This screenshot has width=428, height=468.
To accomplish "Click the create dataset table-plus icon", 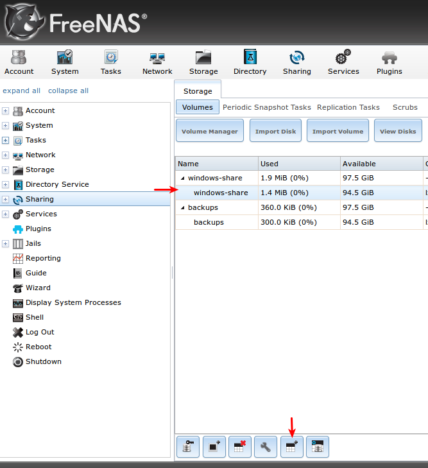I will pos(292,447).
